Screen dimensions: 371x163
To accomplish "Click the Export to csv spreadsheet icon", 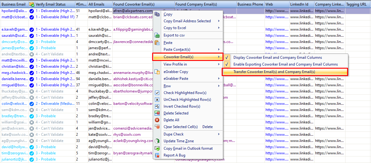I will [x=157, y=35].
